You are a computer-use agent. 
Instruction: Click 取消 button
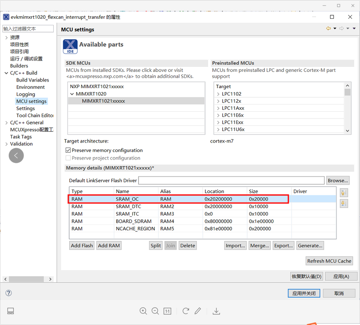pos(339,293)
